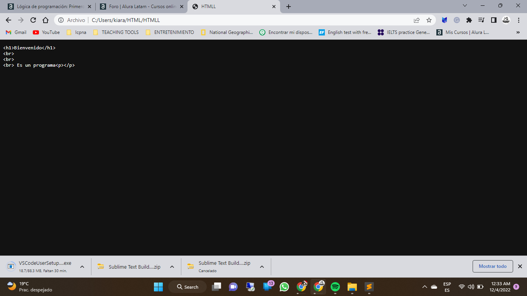Close the Foro Alura Latam tab

point(182,7)
